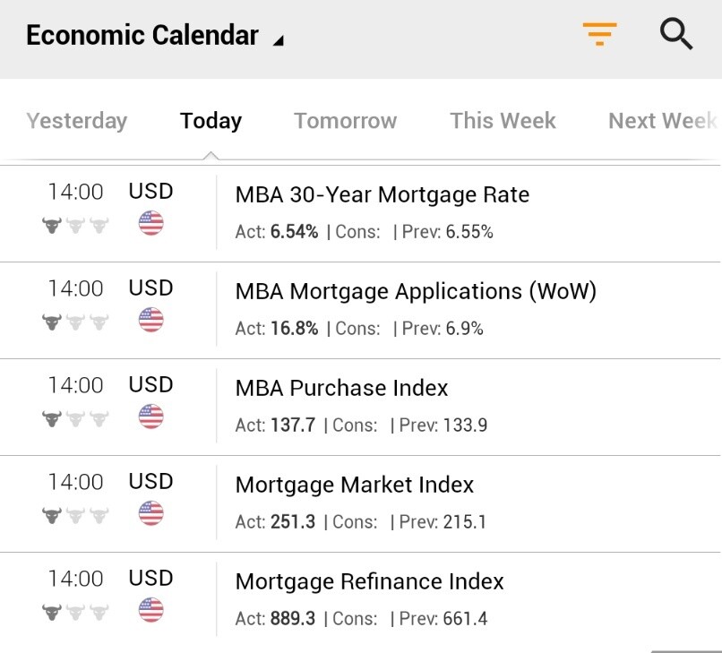Click US flag on MBA Purchase Index row
Screen dimensions: 722x653
151,417
